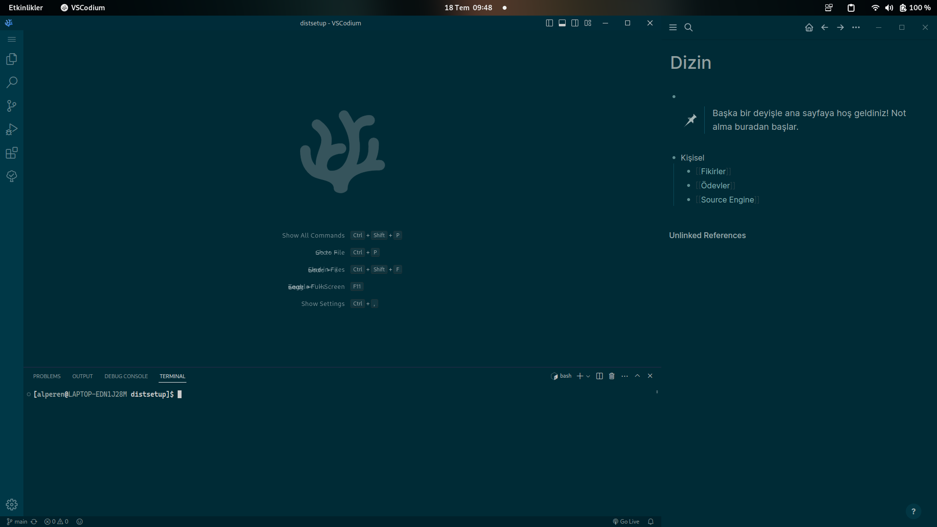Open the Explorer view in activity bar
The image size is (937, 527).
point(12,59)
